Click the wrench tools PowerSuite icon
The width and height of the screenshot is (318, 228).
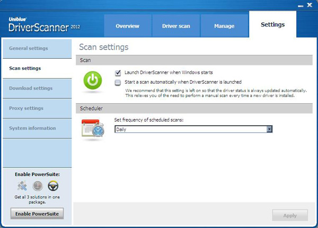tap(22, 186)
